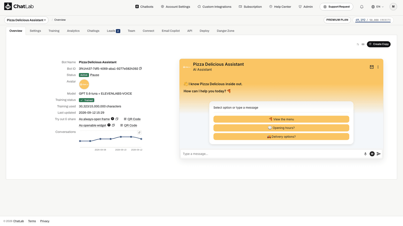This screenshot has width=403, height=226.
Task: Open Custom Integrations
Action: point(214,7)
